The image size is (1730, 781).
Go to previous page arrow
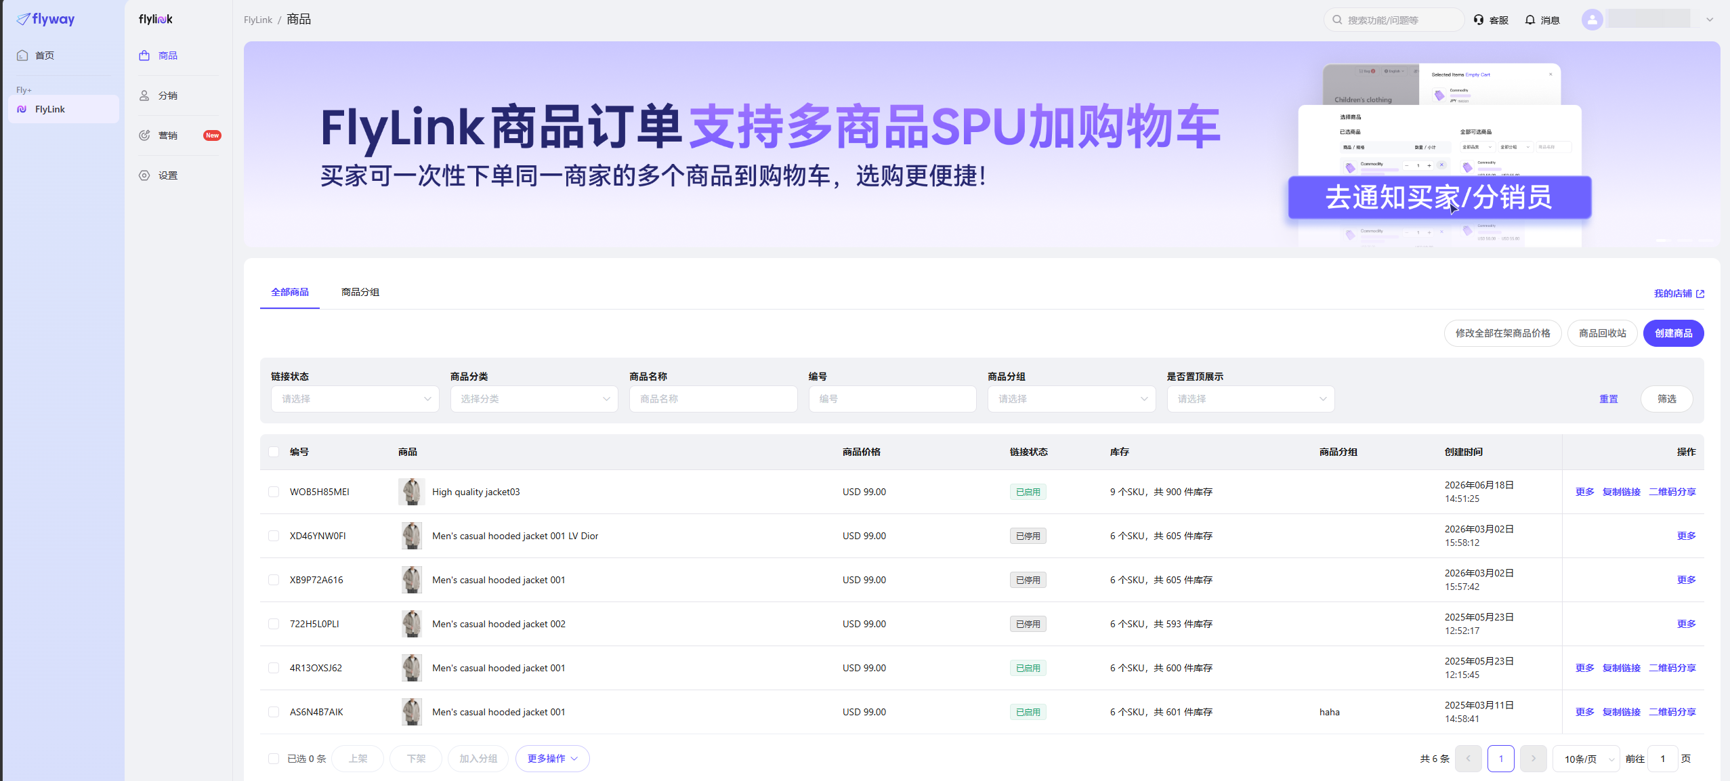coord(1469,759)
